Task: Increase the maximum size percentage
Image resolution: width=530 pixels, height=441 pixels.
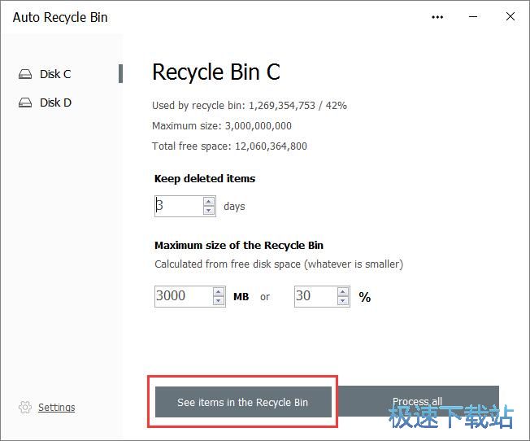Action: [x=345, y=291]
